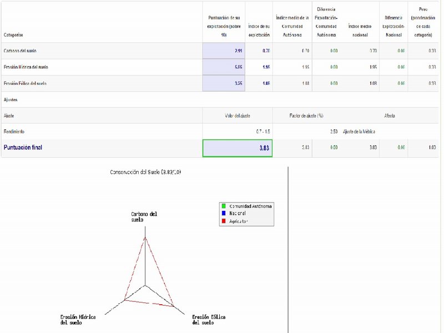Select the 'Ajustes' section heading
The image size is (444, 333).
pos(11,100)
